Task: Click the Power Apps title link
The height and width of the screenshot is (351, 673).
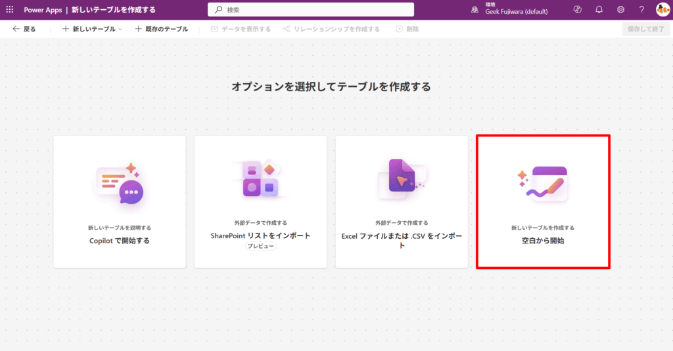Action: (43, 9)
